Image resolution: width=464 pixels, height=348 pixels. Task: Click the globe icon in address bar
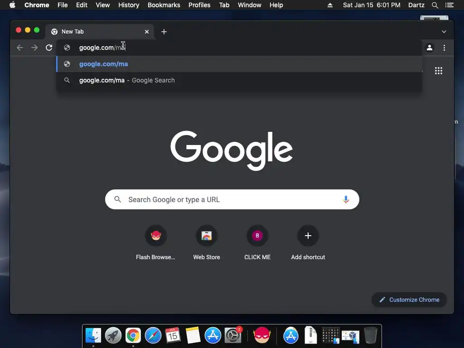[x=67, y=48]
